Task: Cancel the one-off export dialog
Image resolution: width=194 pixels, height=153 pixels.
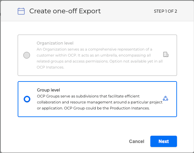Action: [x=137, y=141]
